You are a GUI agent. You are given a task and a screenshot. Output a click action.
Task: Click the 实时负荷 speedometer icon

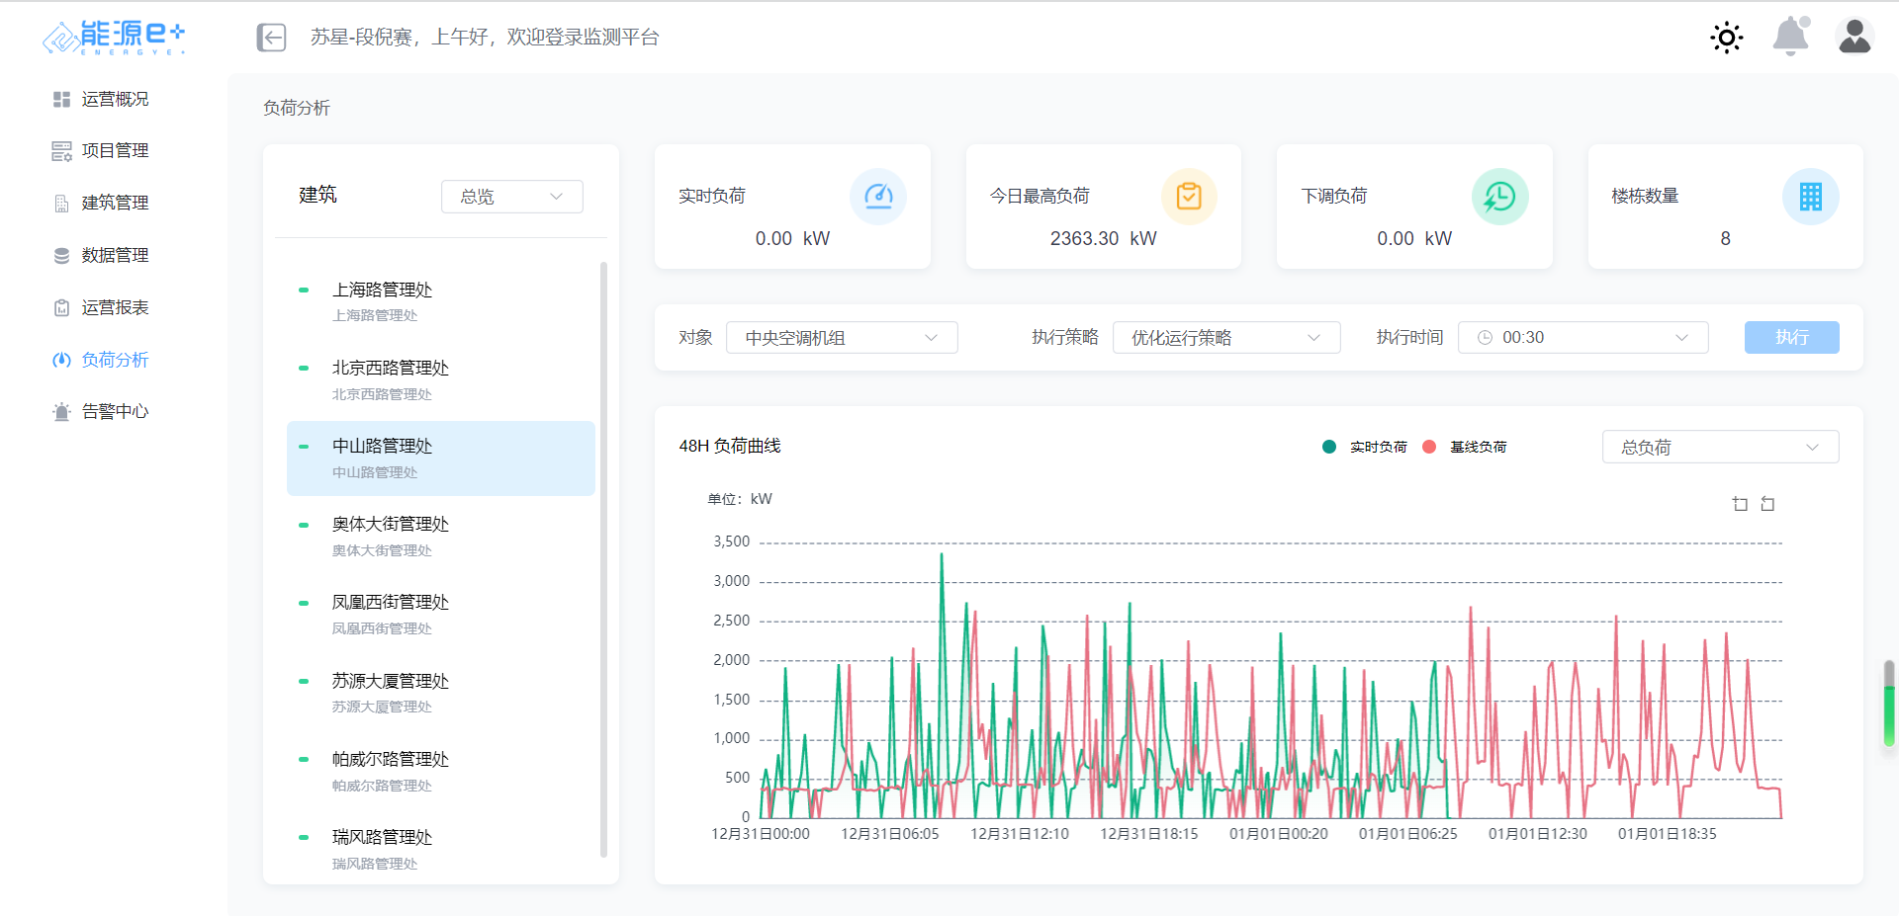click(x=878, y=197)
